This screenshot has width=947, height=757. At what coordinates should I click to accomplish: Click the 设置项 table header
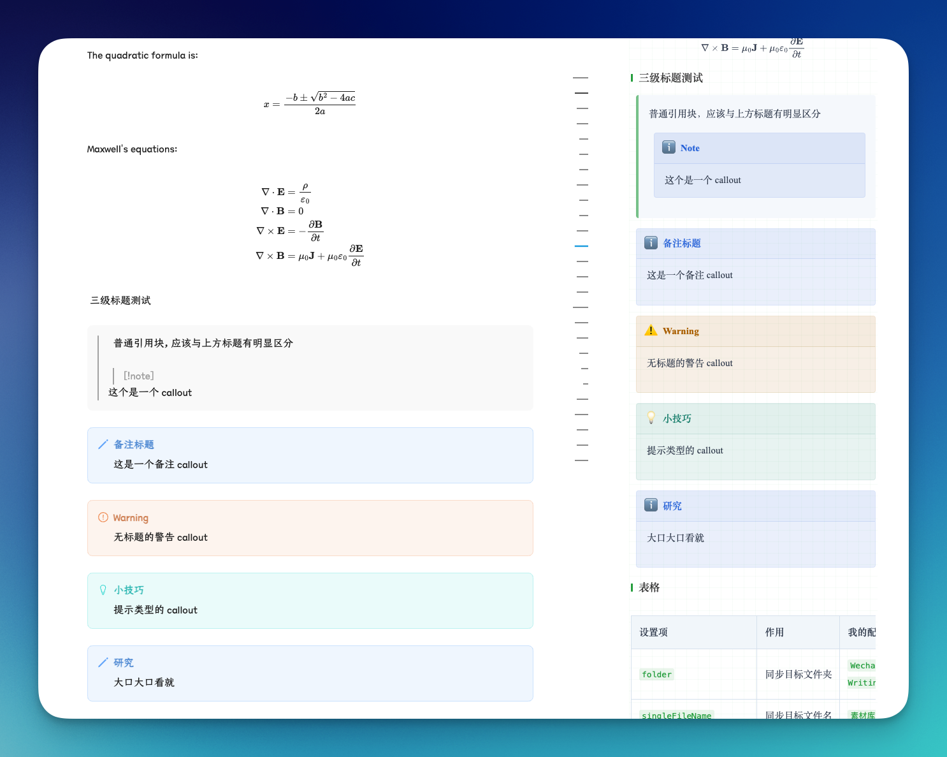click(654, 632)
